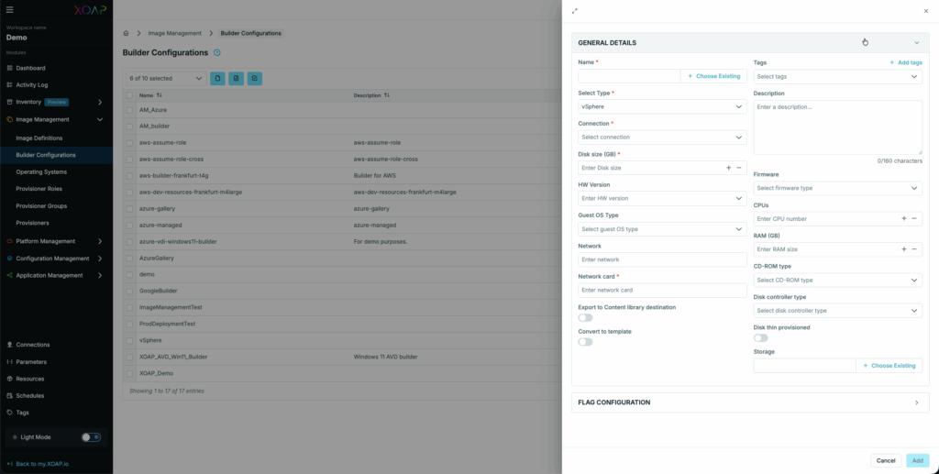The width and height of the screenshot is (939, 474).
Task: Toggle Export to Content library destination
Action: (x=585, y=317)
